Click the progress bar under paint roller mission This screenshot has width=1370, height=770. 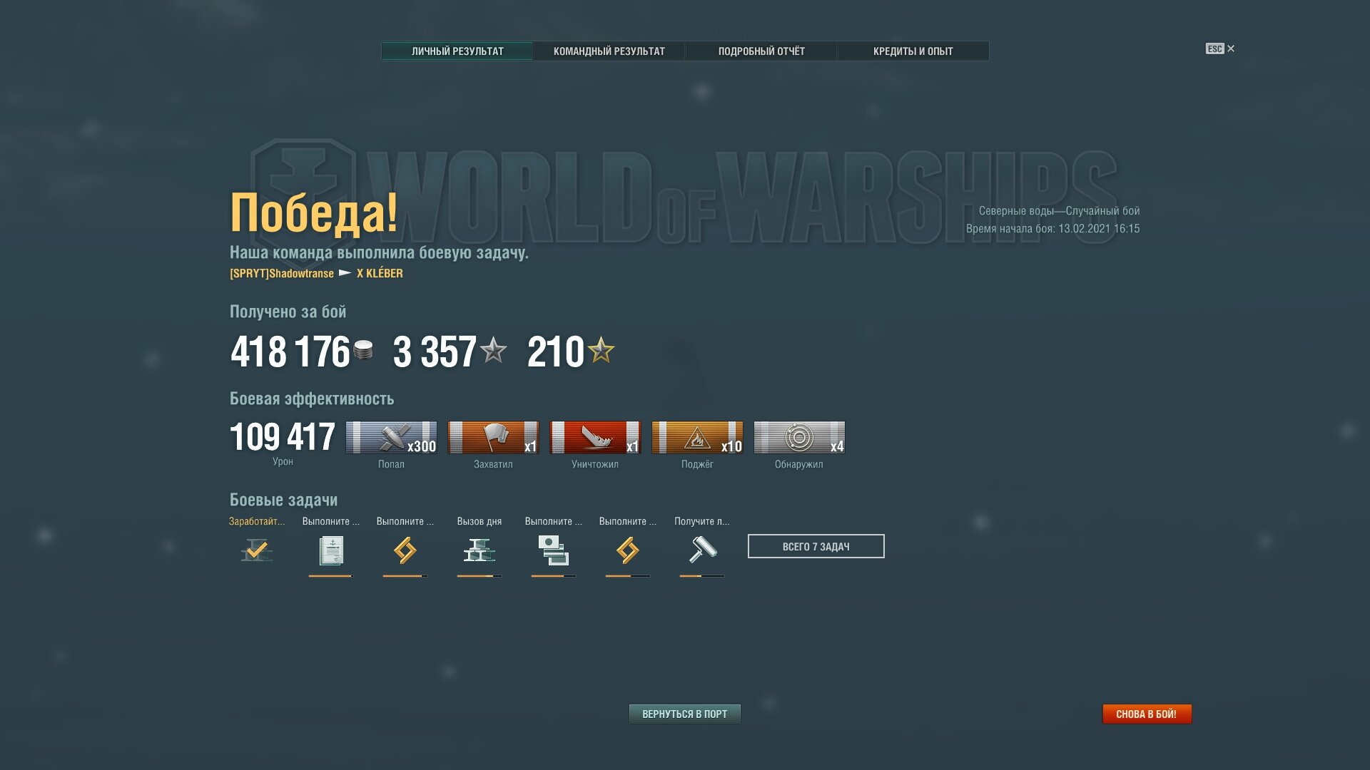pos(702,575)
